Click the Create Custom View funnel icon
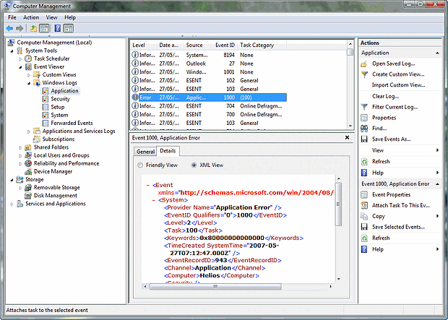This screenshot has width=448, height=320. (364, 74)
